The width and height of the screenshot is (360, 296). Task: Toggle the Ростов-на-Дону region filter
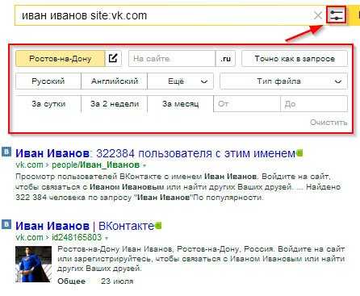coord(61,58)
